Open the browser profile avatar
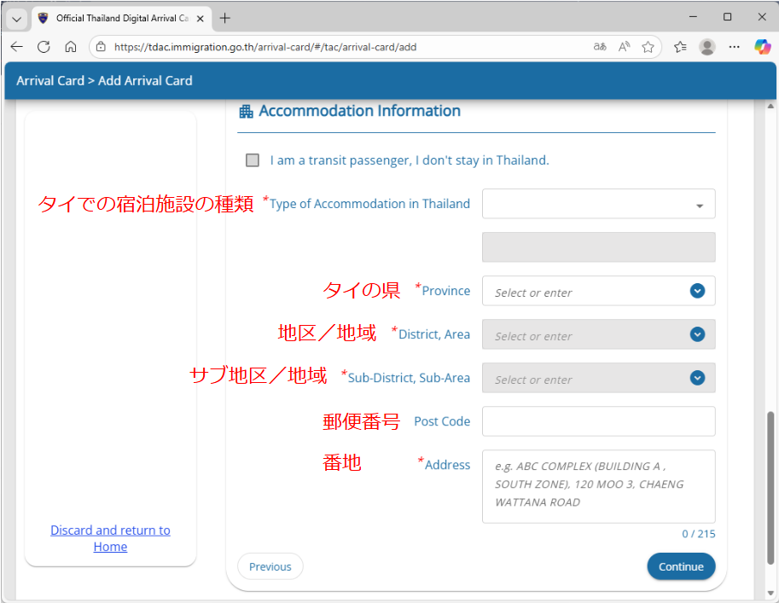Viewport: 779px width, 603px height. coord(706,47)
